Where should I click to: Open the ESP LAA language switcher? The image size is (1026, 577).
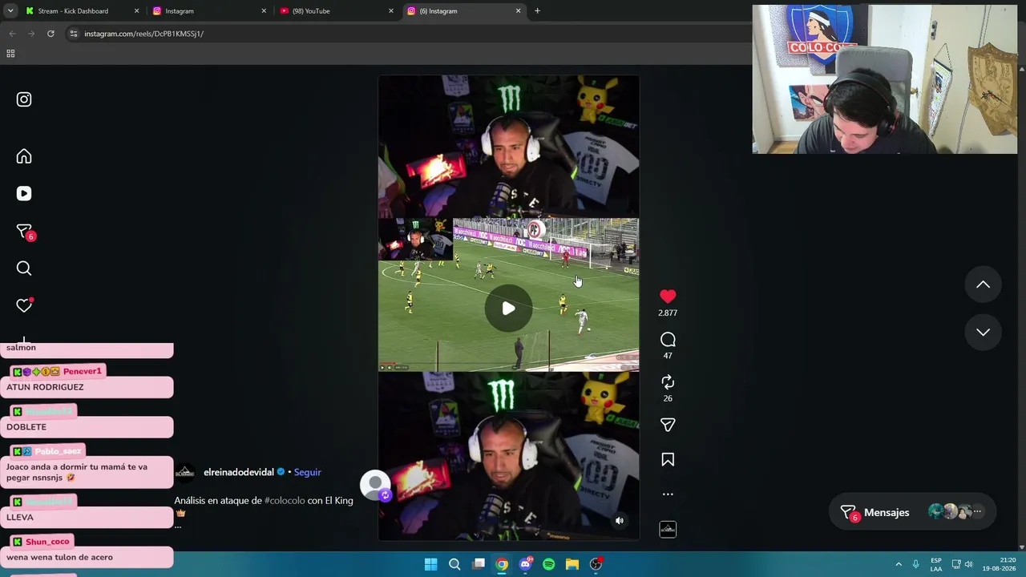pyautogui.click(x=936, y=564)
